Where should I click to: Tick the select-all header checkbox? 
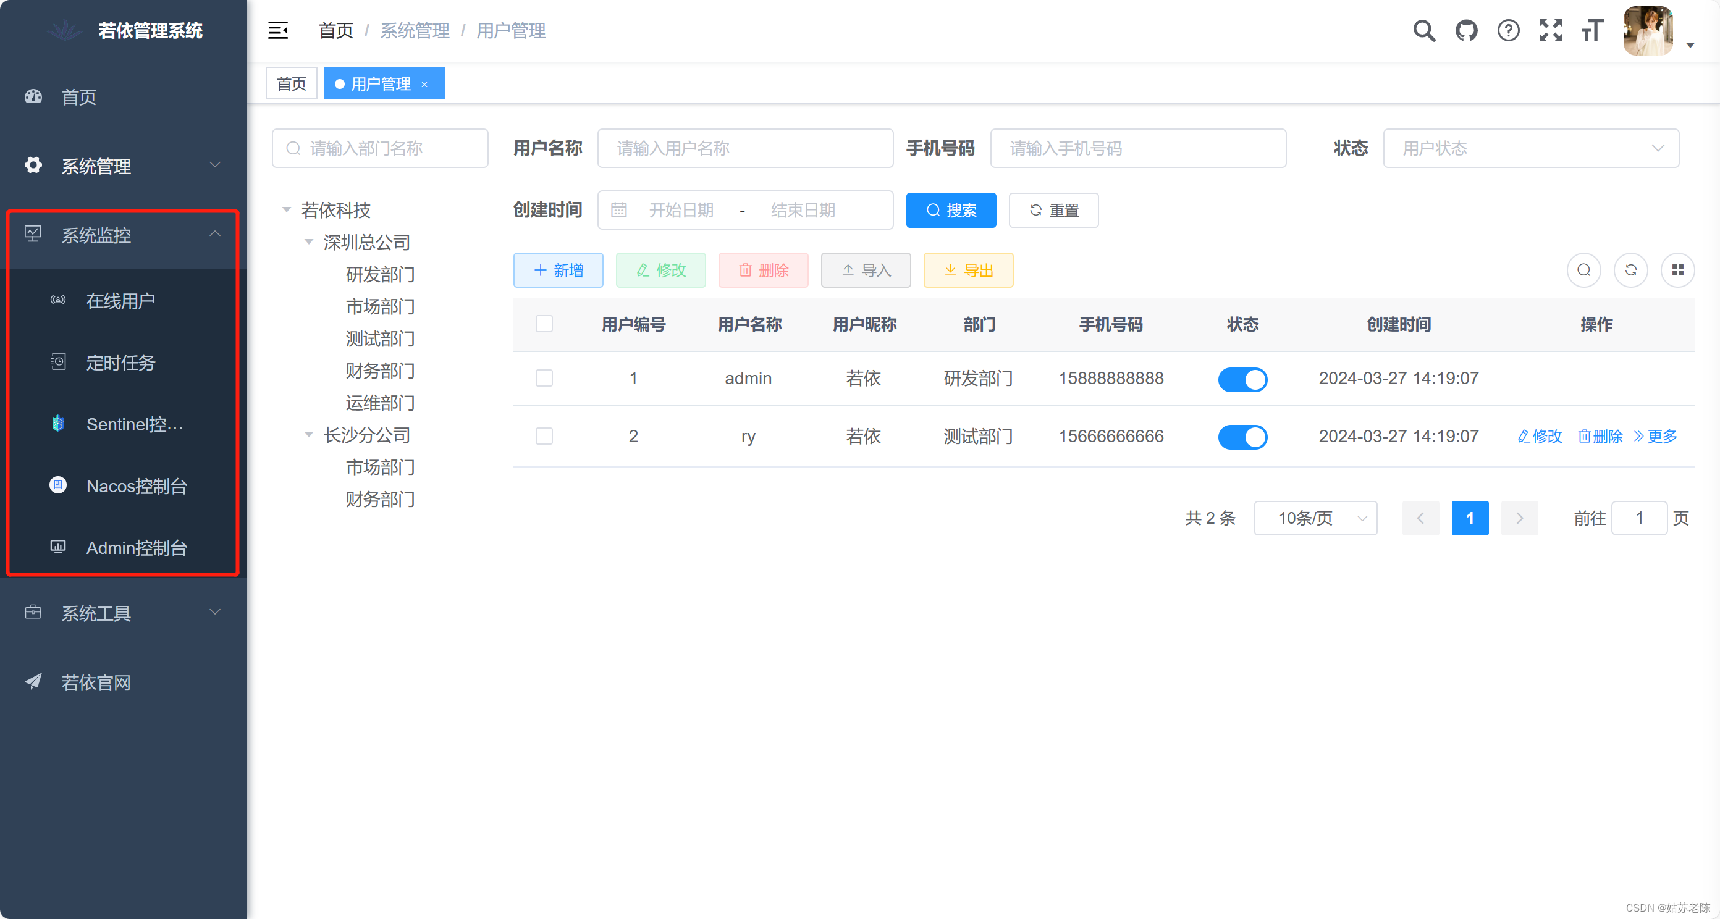pyautogui.click(x=544, y=324)
